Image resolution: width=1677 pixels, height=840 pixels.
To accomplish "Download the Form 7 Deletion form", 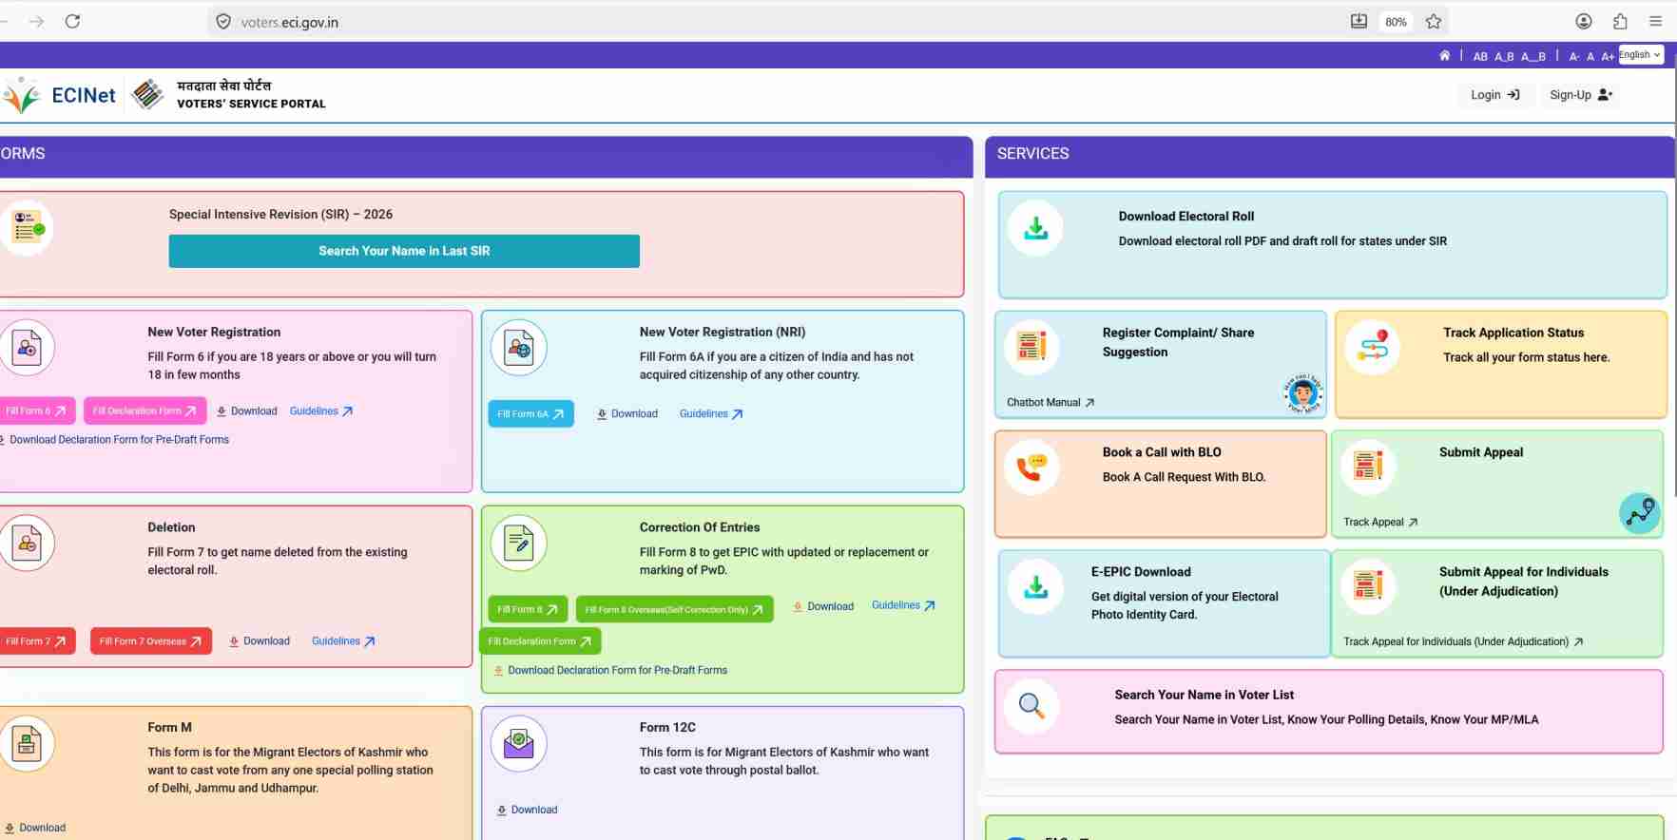I will 260,641.
